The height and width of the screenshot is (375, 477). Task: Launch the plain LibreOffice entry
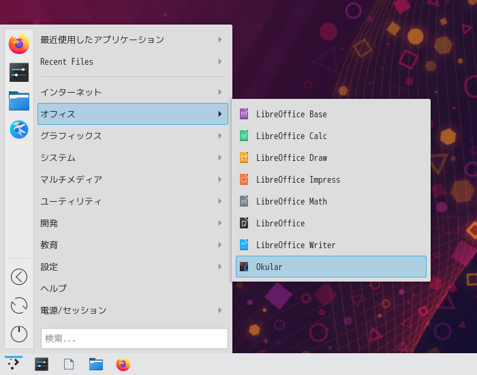(331, 223)
